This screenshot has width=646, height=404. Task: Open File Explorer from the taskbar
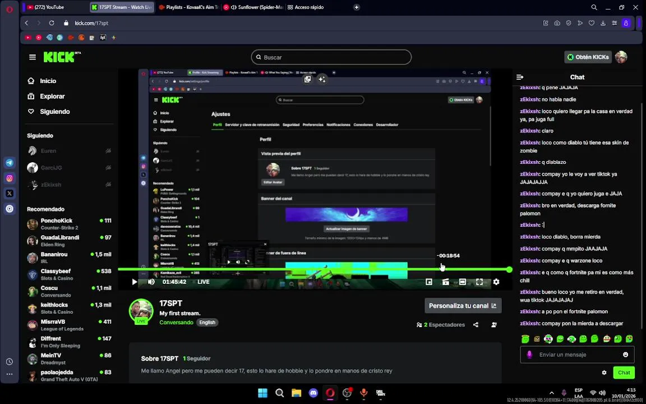(296, 393)
